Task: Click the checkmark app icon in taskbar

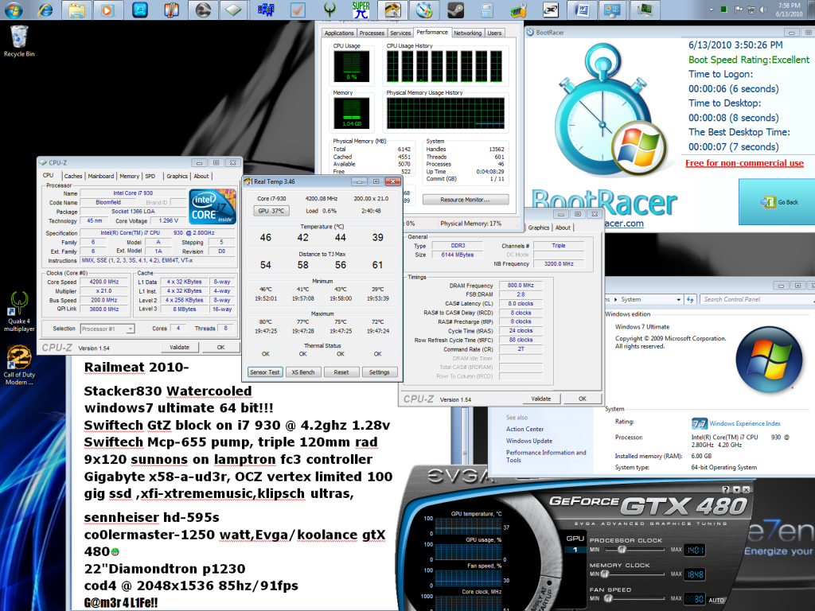Action: point(298,10)
